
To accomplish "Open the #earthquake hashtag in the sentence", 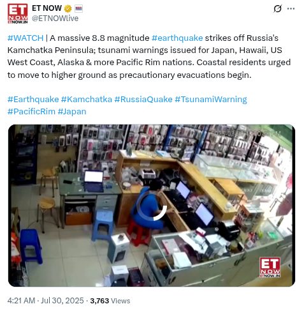I will 177,38.
